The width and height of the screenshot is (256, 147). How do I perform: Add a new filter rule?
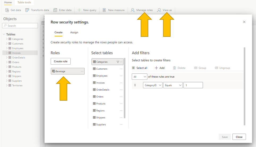(x=160, y=68)
